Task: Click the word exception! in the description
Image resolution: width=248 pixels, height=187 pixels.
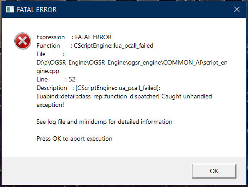Action: click(x=50, y=105)
